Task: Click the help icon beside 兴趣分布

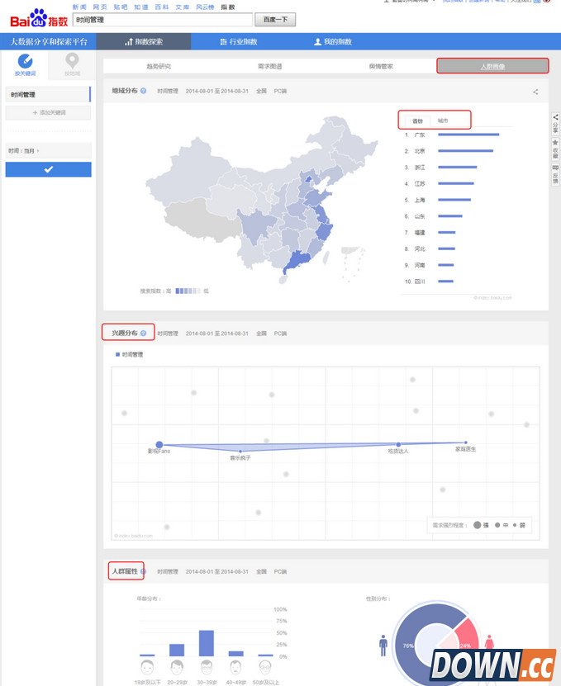Action: (143, 333)
